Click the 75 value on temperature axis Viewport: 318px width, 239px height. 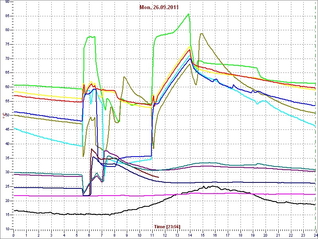[x=7, y=45]
